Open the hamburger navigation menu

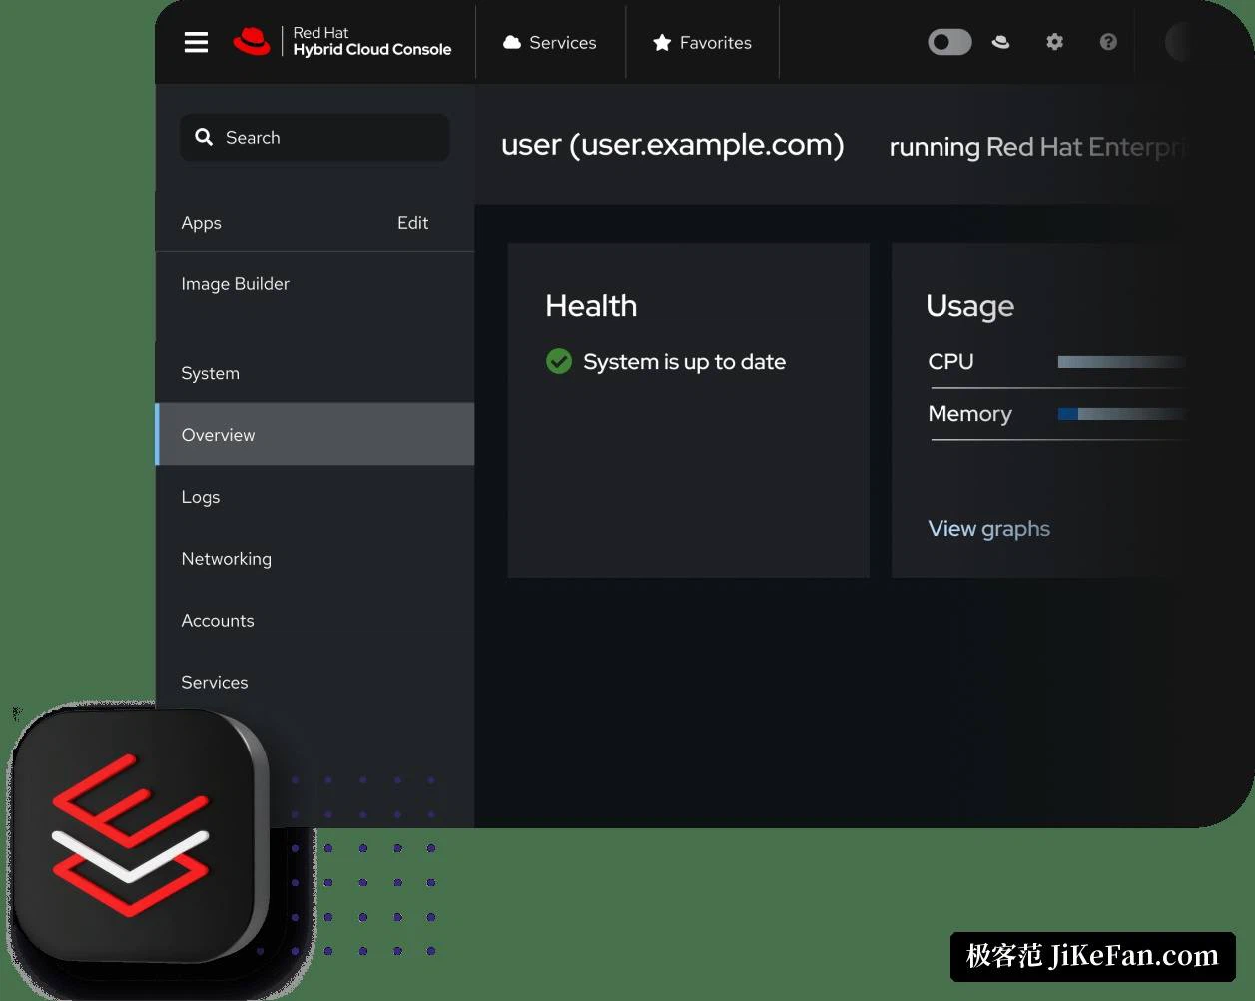click(x=196, y=42)
